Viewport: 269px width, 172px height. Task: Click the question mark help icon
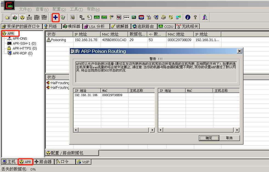click(195, 17)
